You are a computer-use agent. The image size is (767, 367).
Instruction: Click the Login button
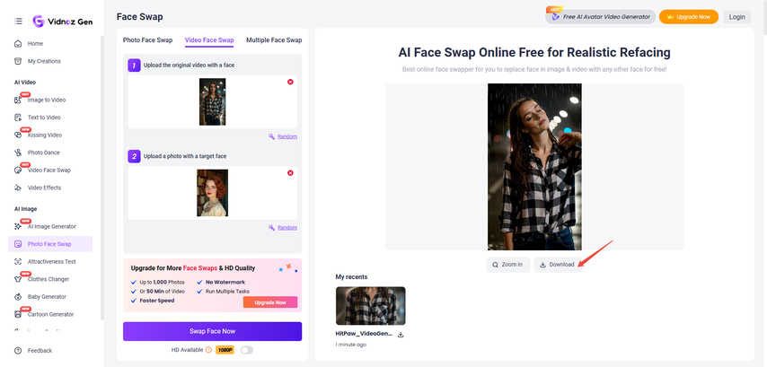(x=737, y=17)
